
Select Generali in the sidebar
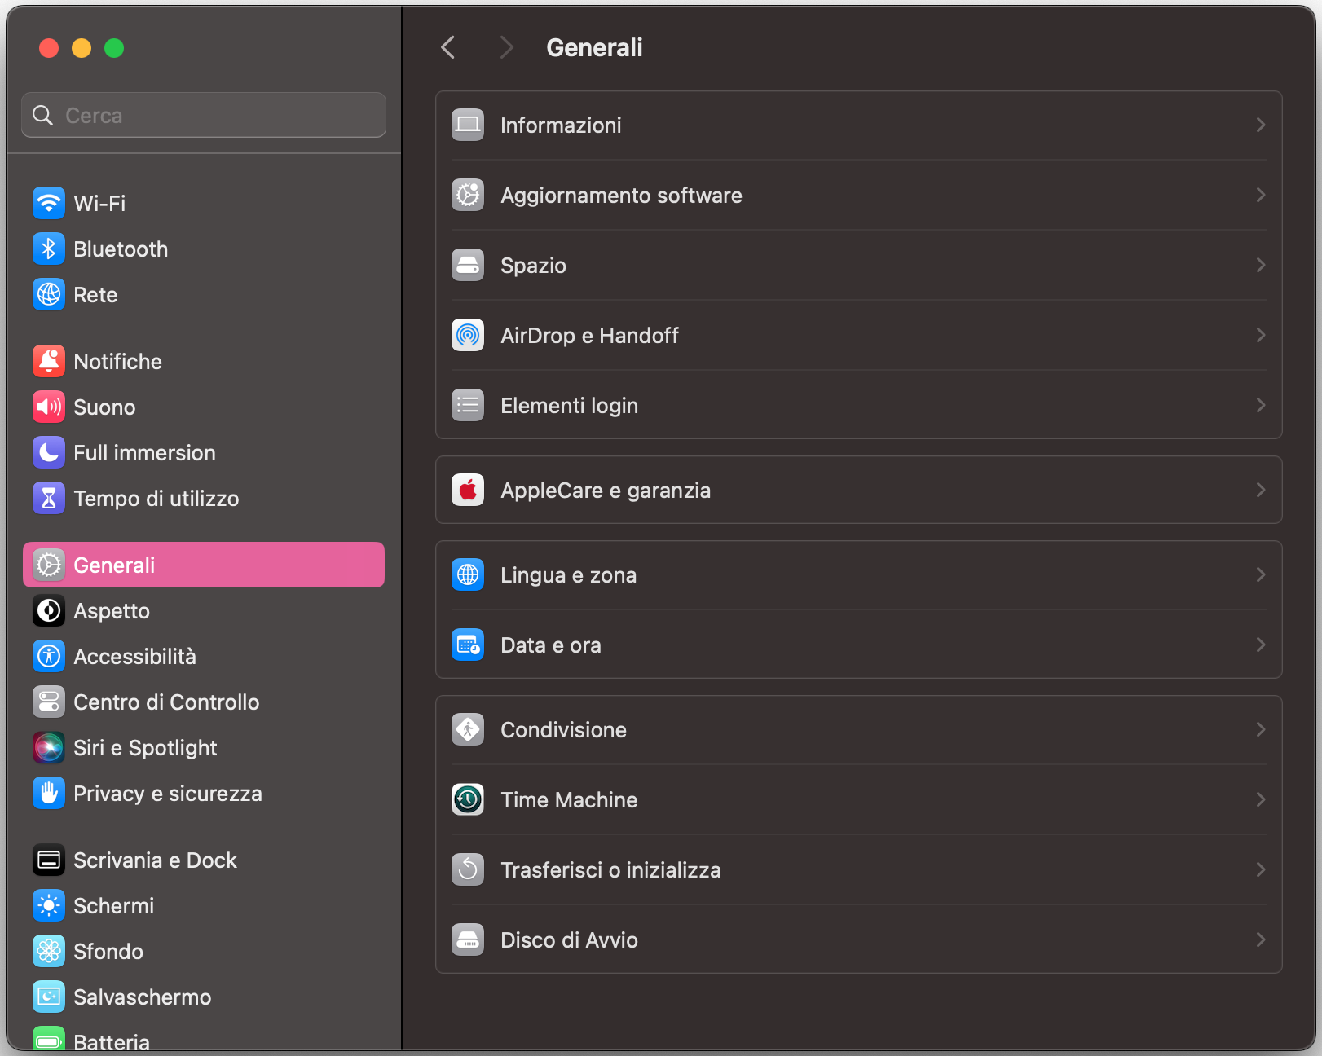[114, 565]
